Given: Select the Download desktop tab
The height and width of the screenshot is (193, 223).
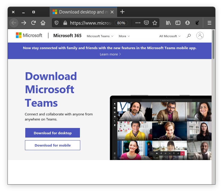Looking at the screenshot, I should point(83,12).
